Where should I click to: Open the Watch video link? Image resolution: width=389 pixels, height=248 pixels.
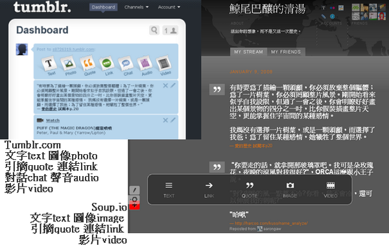click(53, 120)
